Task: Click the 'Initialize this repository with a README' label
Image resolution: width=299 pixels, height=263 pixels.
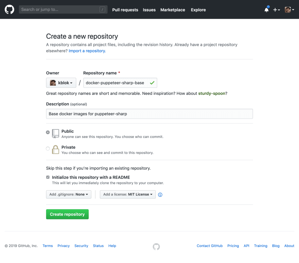Action: tap(91, 177)
